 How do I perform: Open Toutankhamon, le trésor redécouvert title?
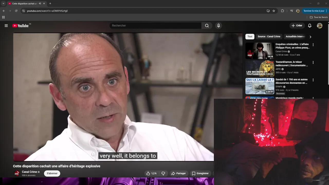[291, 64]
